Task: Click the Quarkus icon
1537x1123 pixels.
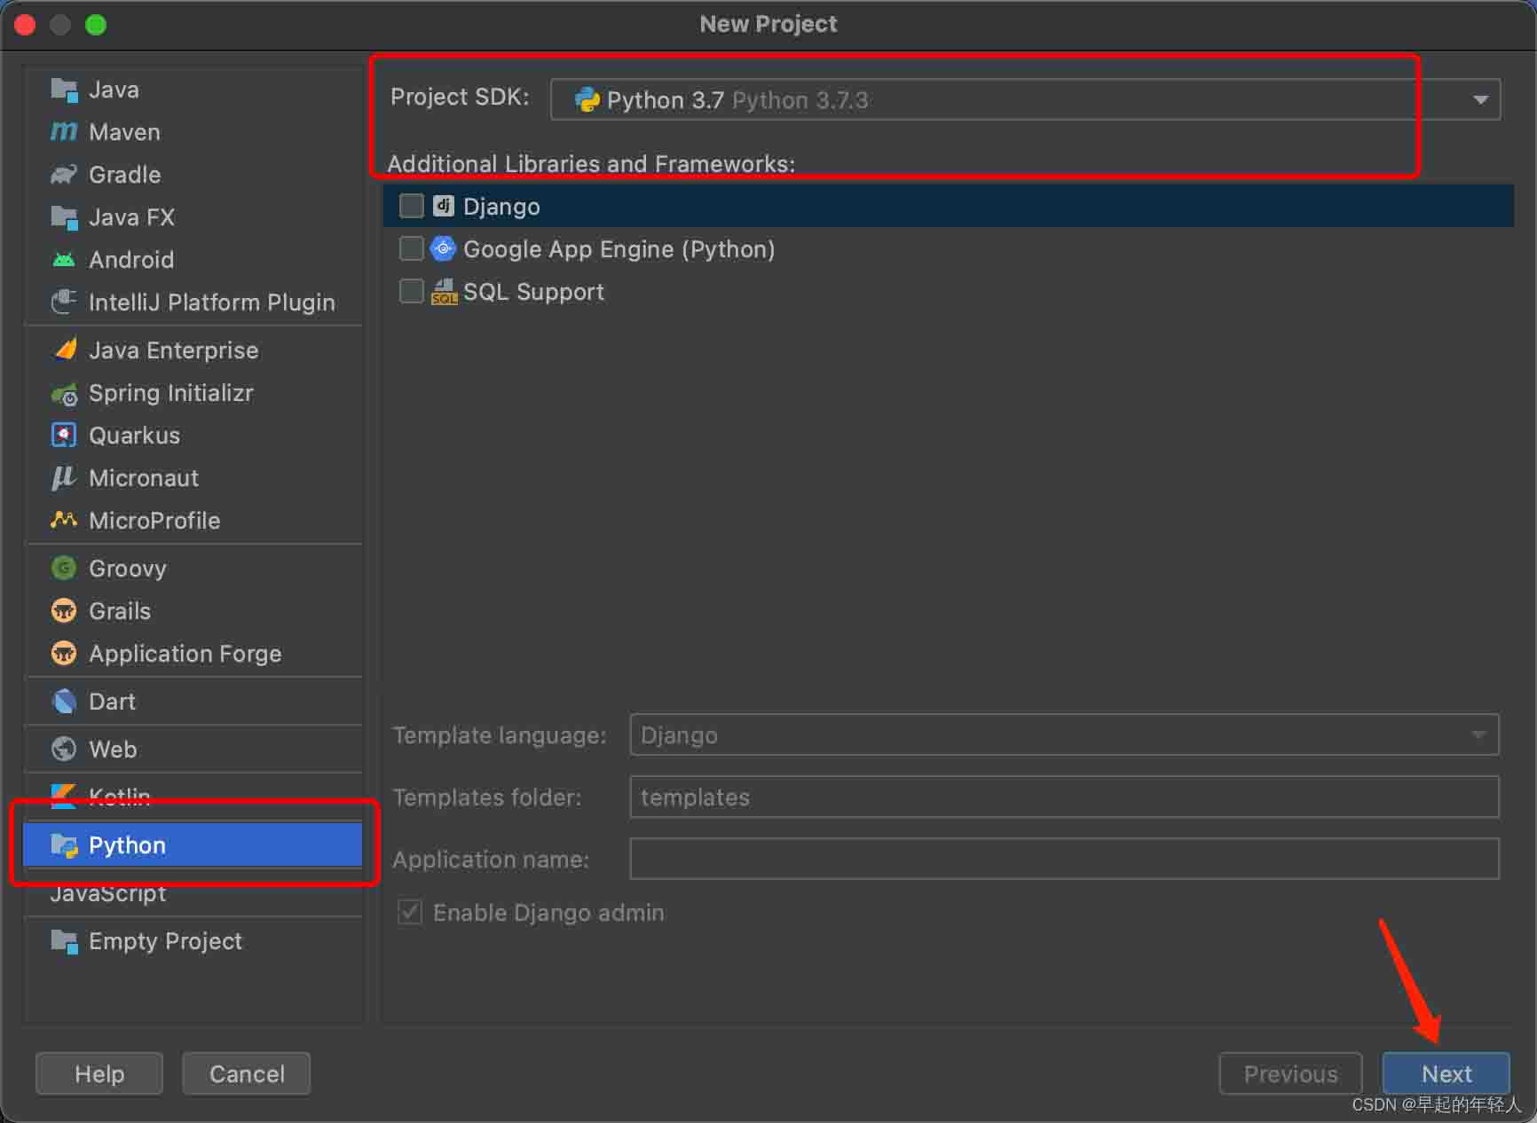Action: click(x=64, y=436)
